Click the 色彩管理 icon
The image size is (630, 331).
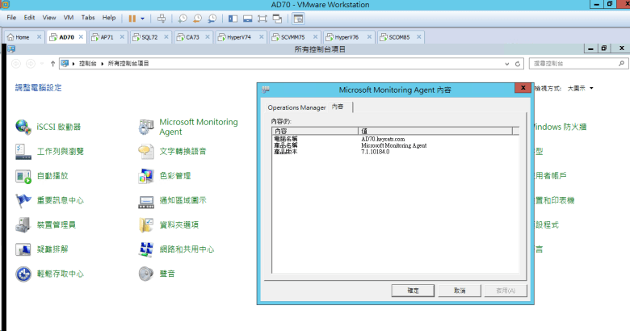pos(146,175)
